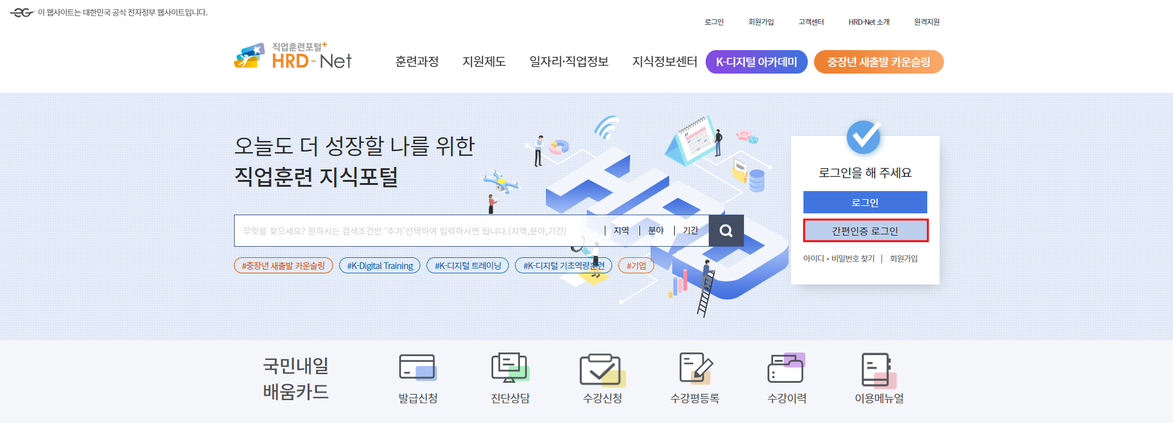The width and height of the screenshot is (1173, 423).
Task: Click the search magnifier button
Action: [726, 231]
